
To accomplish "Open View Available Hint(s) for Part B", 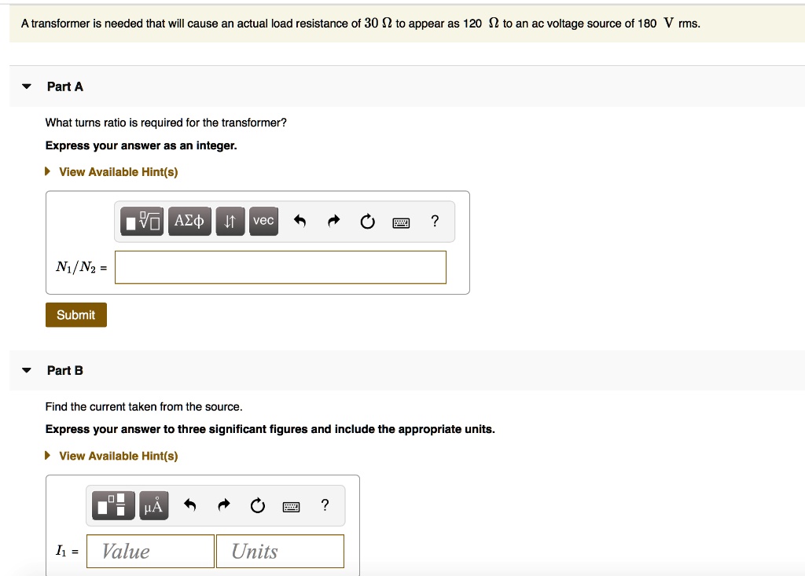I will click(x=118, y=456).
